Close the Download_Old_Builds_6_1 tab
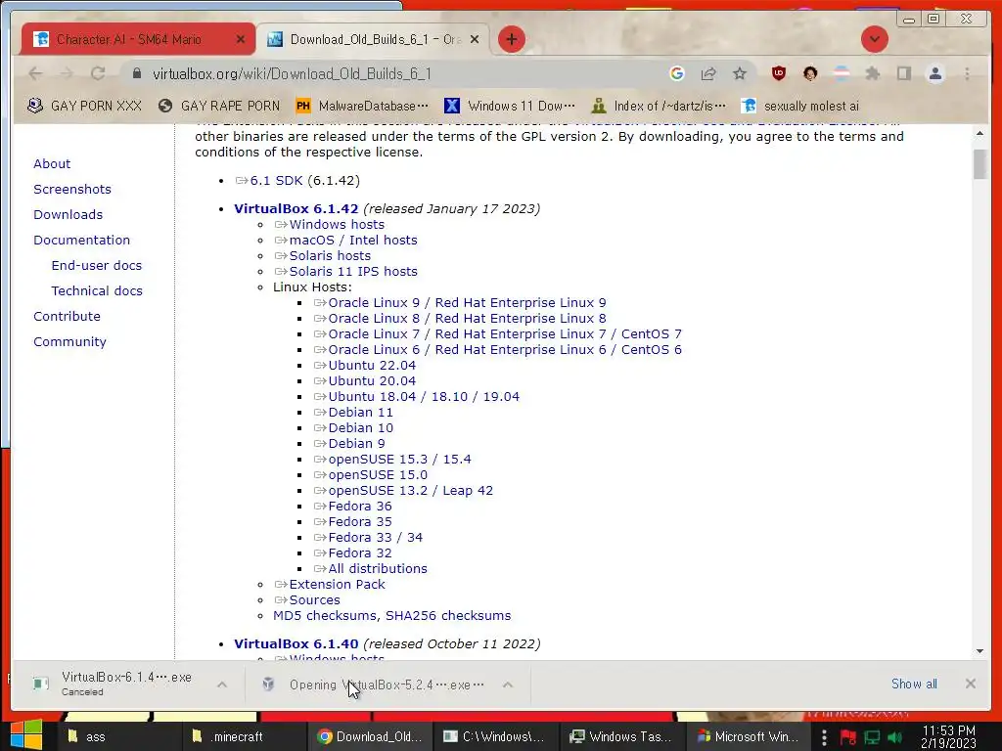This screenshot has height=751, width=1002. point(475,39)
